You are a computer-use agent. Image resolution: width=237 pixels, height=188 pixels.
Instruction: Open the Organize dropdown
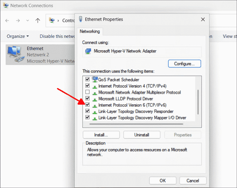point(17,36)
